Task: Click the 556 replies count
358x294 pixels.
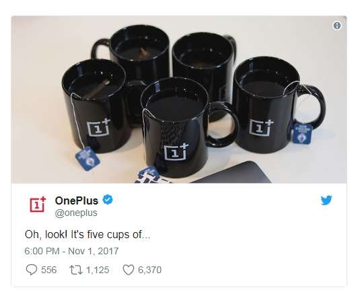Action: (x=49, y=270)
